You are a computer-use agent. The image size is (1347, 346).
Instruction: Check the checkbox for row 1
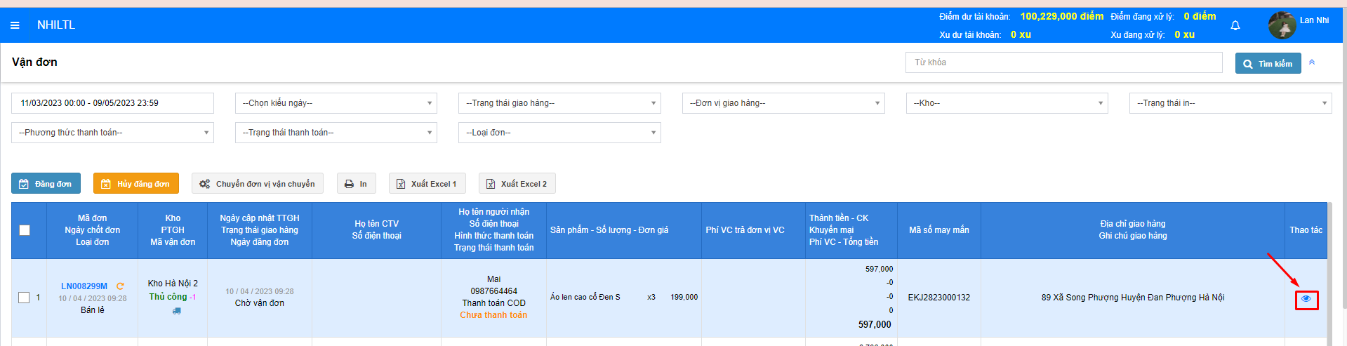pyautogui.click(x=24, y=298)
